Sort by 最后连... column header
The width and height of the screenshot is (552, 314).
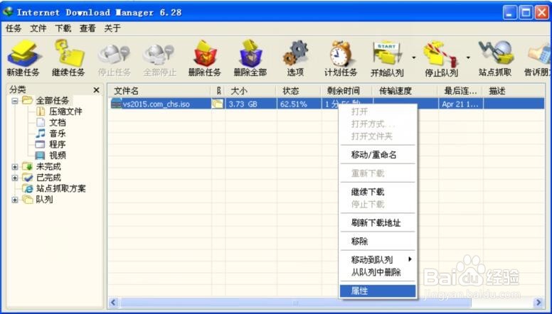coord(460,91)
